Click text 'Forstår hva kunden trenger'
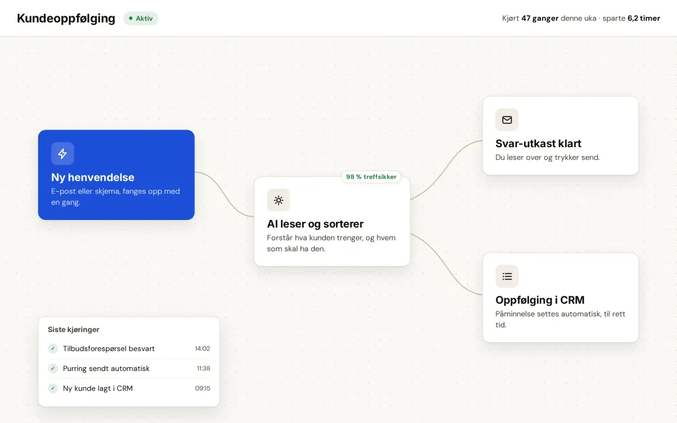The height and width of the screenshot is (423, 677). (315, 238)
